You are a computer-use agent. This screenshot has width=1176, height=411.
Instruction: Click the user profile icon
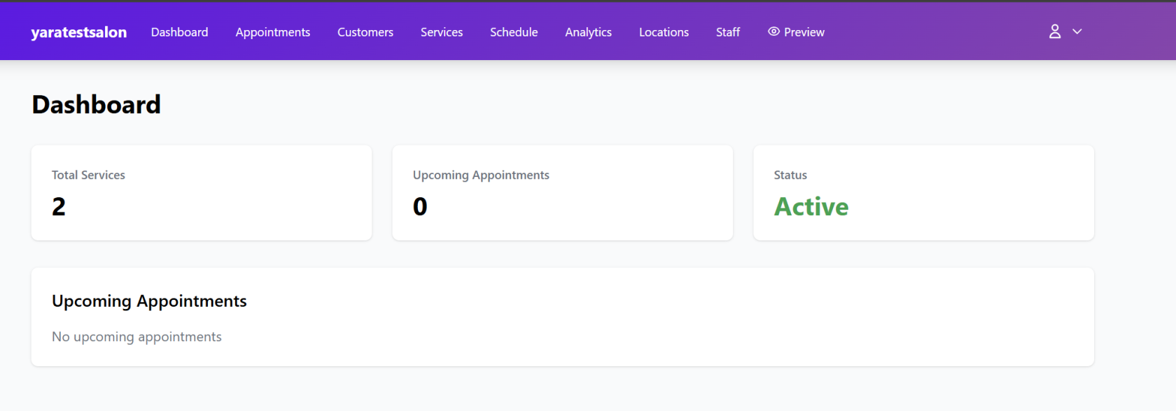coord(1055,31)
